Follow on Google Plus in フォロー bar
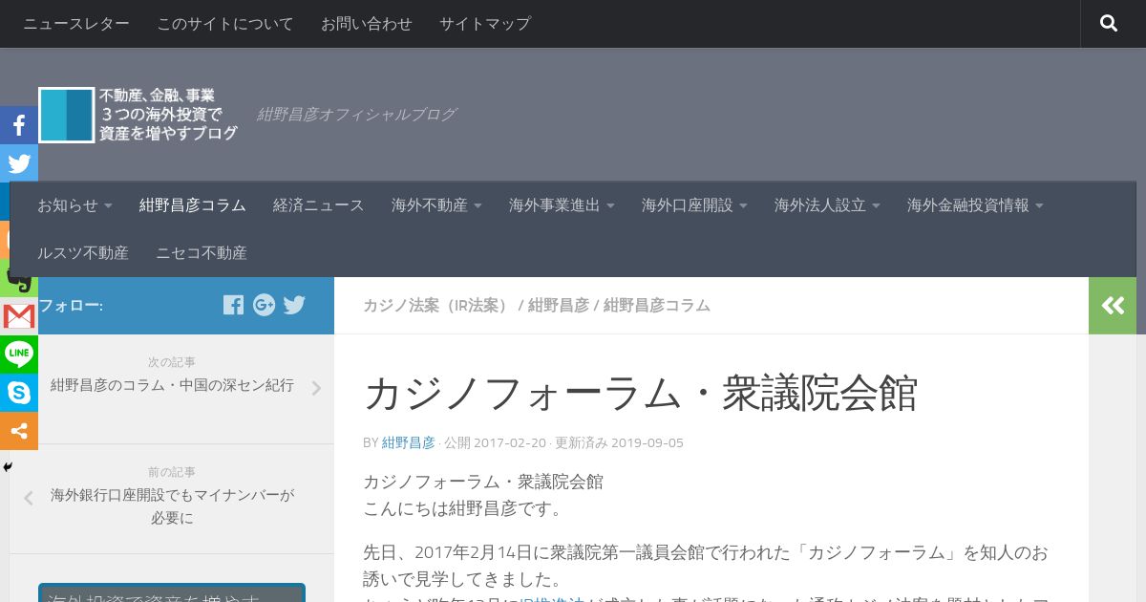Image resolution: width=1146 pixels, height=602 pixels. click(x=265, y=305)
